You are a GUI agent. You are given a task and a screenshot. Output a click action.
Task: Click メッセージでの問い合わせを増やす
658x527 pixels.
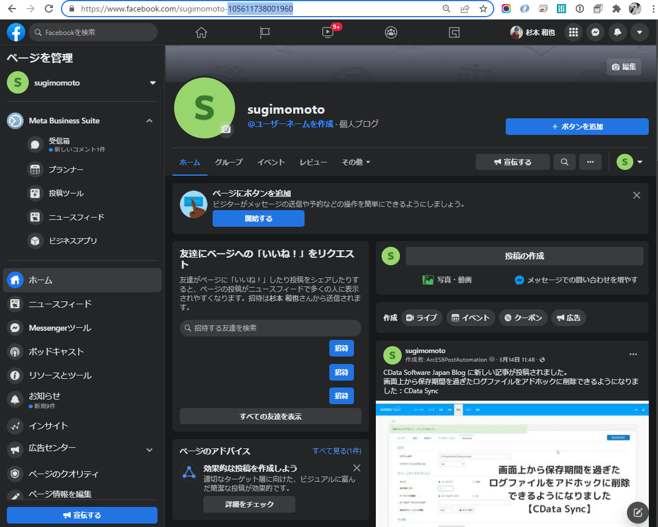(576, 280)
